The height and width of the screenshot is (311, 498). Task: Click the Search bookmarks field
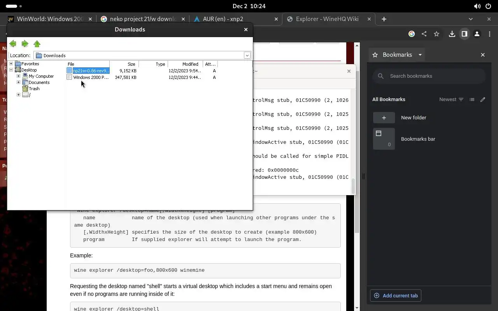[429, 76]
